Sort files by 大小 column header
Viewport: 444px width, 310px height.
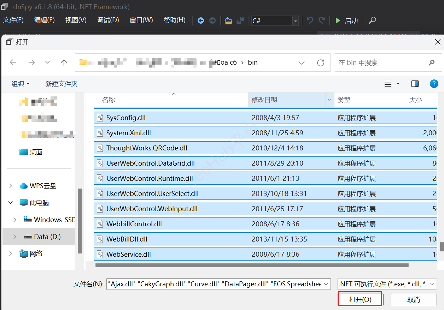(x=416, y=100)
